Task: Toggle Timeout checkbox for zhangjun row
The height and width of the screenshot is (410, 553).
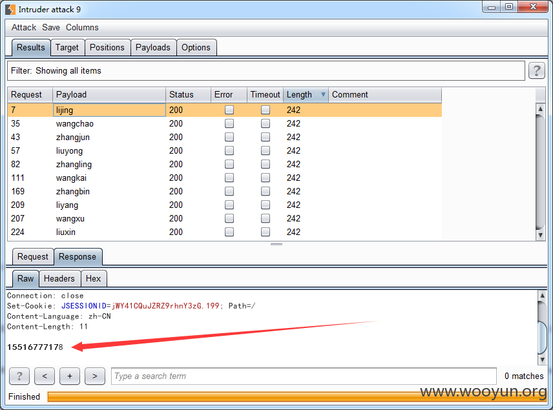Action: click(266, 137)
